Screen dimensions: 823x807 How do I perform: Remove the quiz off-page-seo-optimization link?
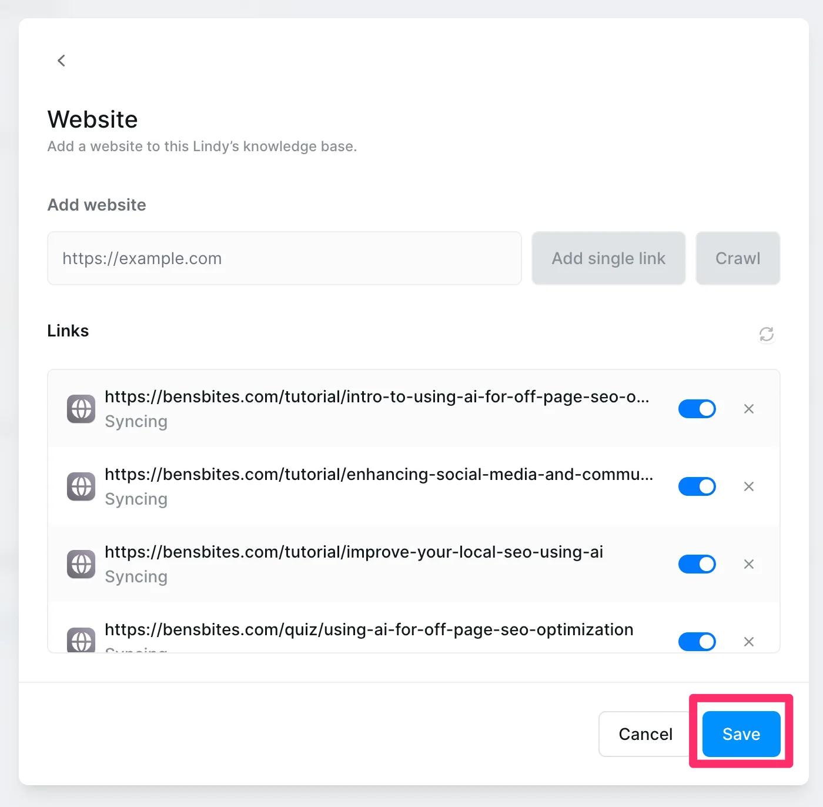[749, 642]
